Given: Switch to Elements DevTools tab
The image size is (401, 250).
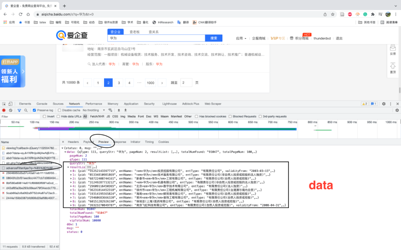Looking at the screenshot, I should 25,104.
